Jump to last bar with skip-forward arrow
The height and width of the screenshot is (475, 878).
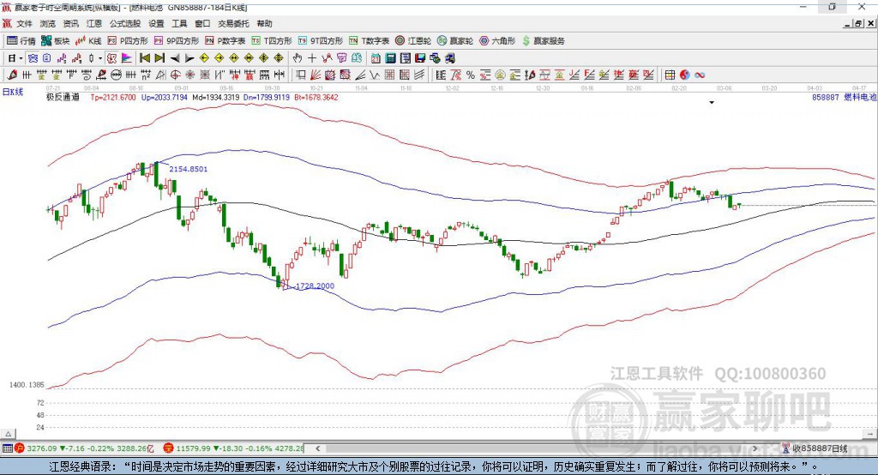[159, 57]
